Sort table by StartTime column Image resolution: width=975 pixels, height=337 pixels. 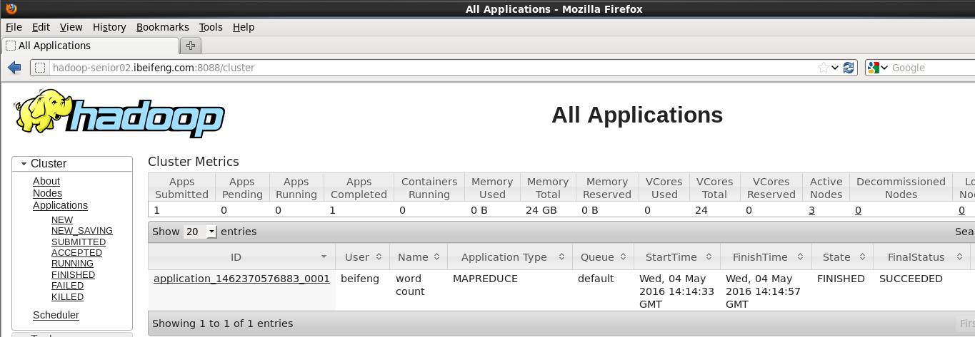[677, 257]
